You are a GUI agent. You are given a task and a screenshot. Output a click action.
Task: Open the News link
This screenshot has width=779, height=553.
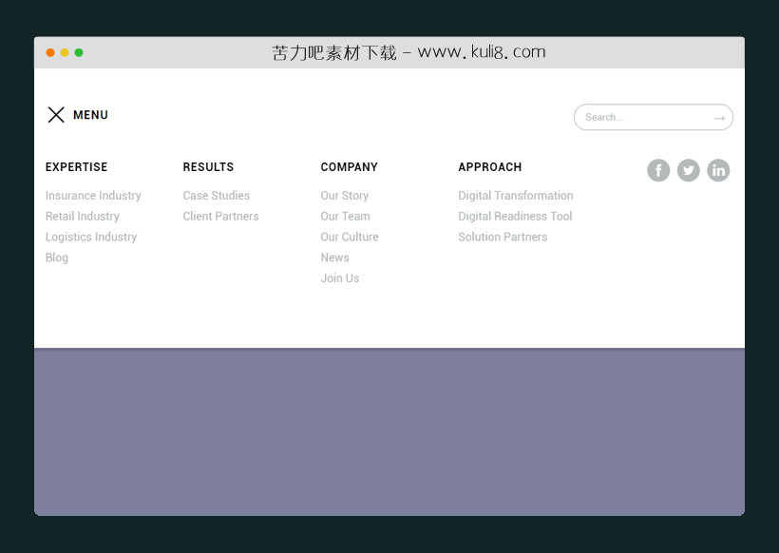pos(334,257)
